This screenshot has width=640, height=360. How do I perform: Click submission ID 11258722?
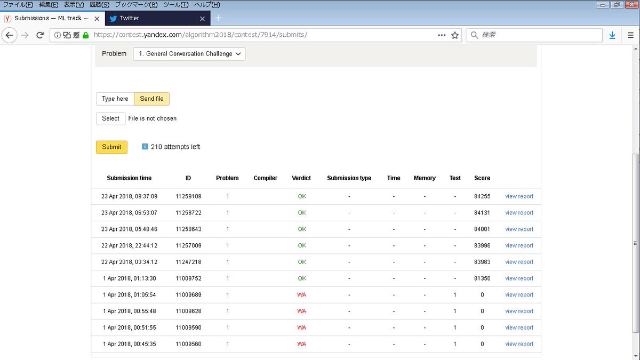tap(188, 213)
